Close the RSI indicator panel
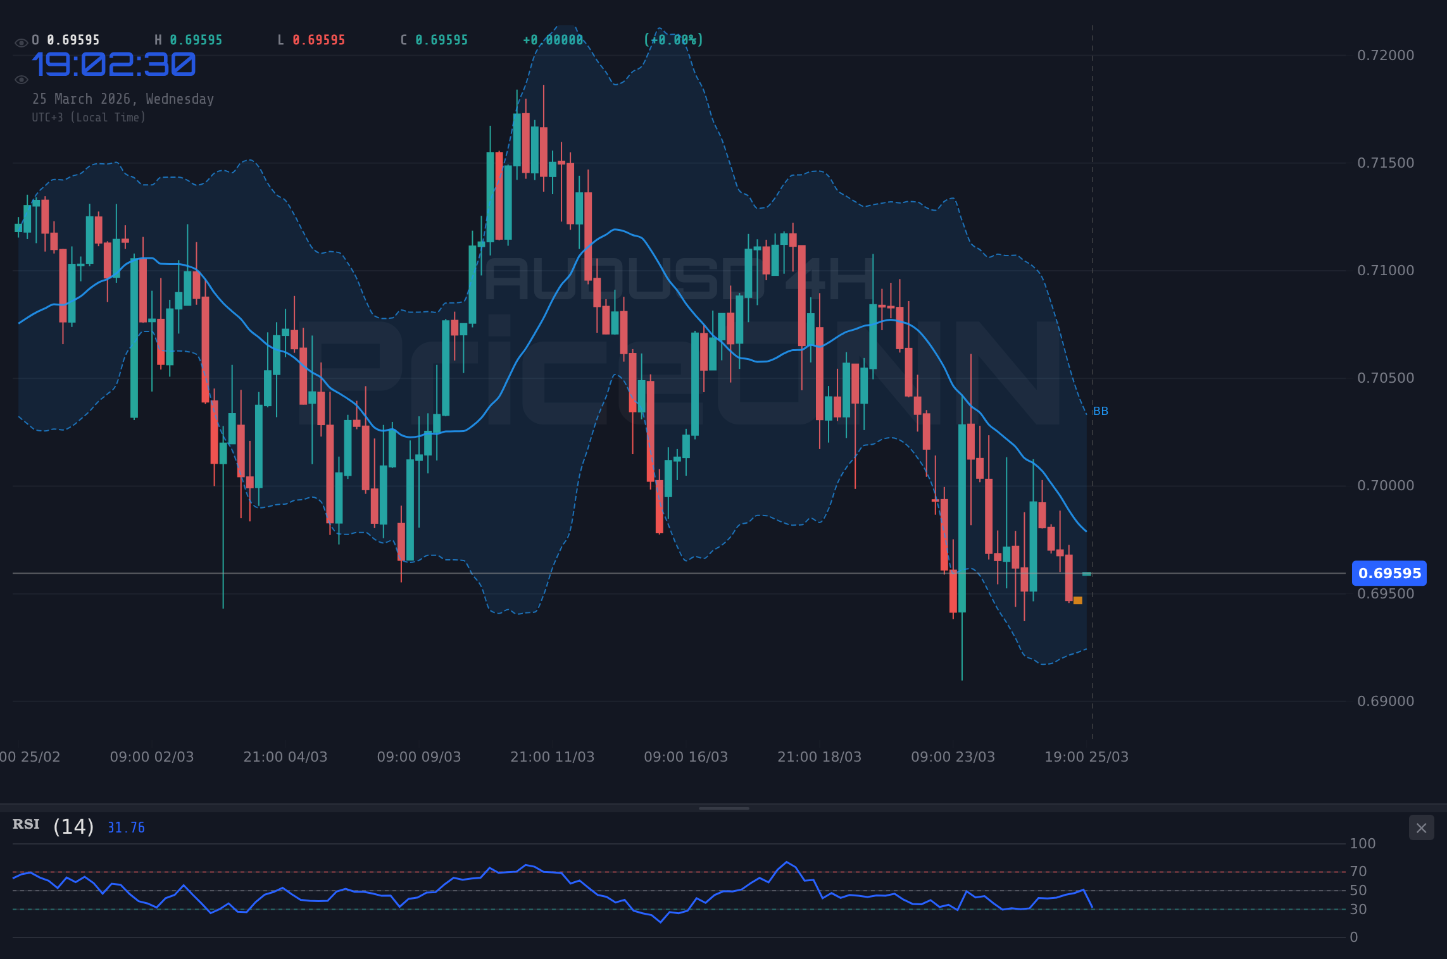Viewport: 1447px width, 959px height. click(x=1421, y=827)
